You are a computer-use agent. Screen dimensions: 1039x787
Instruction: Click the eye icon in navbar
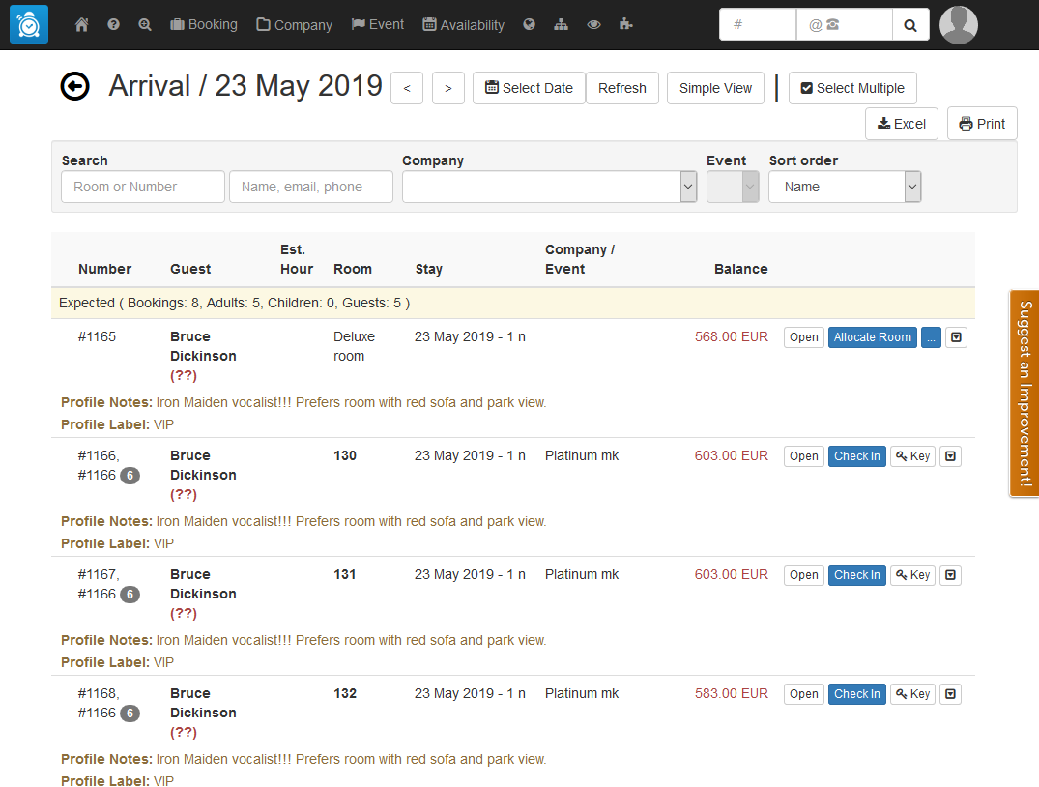pos(593,25)
